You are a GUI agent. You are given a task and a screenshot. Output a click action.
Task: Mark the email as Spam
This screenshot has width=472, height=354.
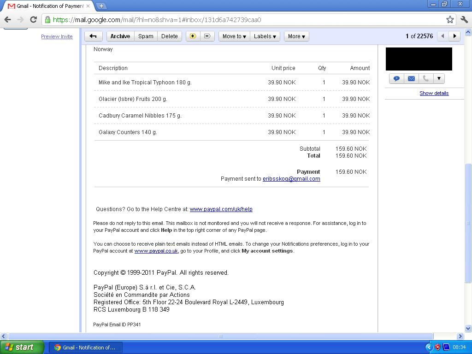tap(146, 36)
